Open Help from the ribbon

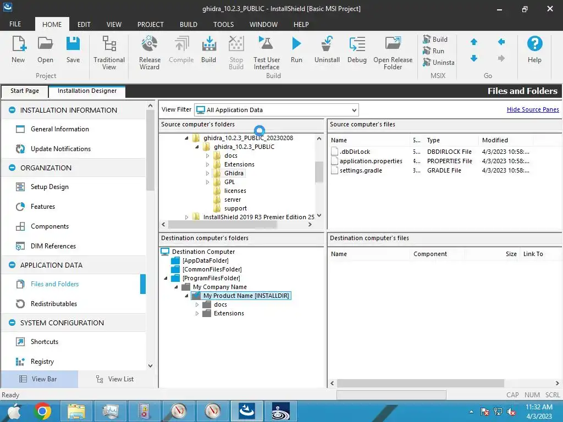coord(534,49)
